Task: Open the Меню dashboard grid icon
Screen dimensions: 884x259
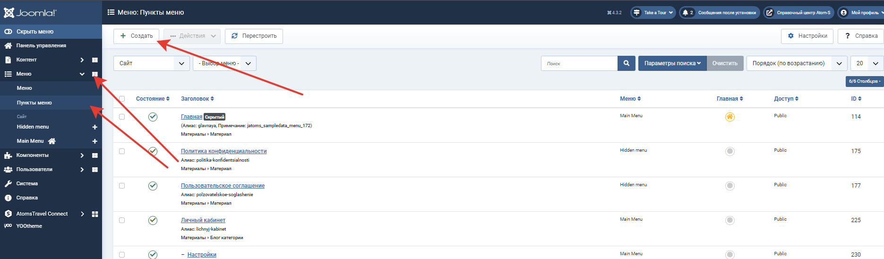Action: pyautogui.click(x=95, y=74)
